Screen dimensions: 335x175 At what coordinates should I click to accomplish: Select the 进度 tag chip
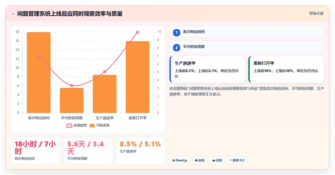(x=217, y=160)
